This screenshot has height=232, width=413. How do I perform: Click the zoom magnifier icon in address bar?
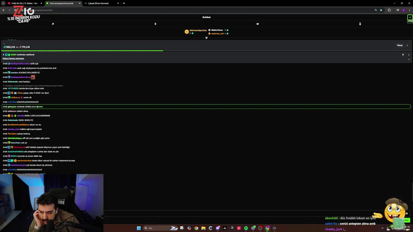tap(376, 10)
